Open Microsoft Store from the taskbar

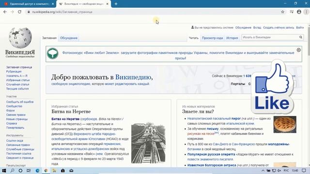click(x=62, y=171)
